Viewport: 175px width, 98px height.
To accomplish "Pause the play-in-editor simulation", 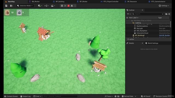I will tap(62, 6).
